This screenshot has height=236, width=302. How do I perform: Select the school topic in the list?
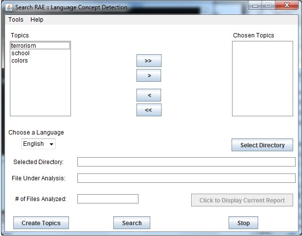coord(20,53)
